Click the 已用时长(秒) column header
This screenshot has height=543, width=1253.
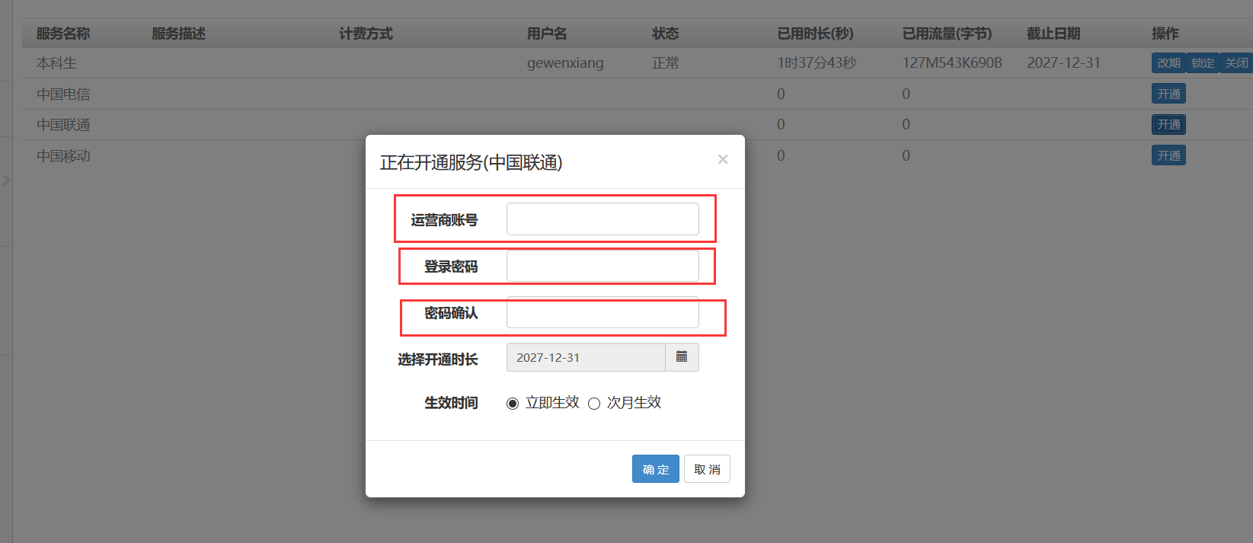tap(815, 34)
